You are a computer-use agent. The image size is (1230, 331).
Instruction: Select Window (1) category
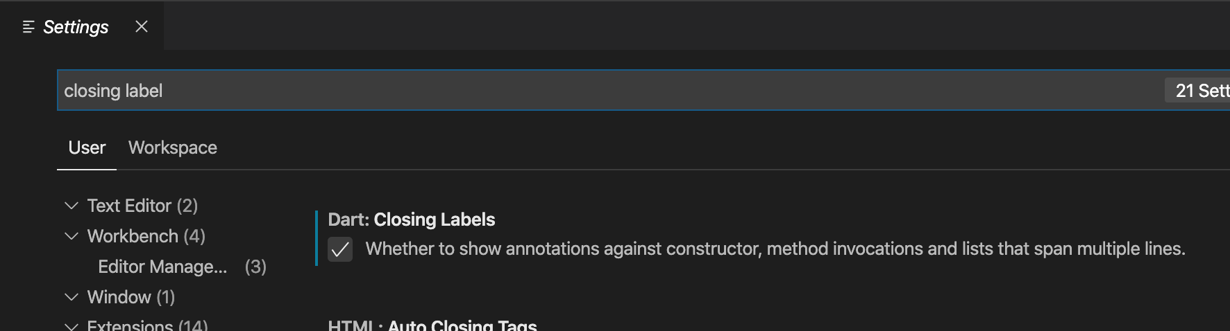pyautogui.click(x=131, y=297)
